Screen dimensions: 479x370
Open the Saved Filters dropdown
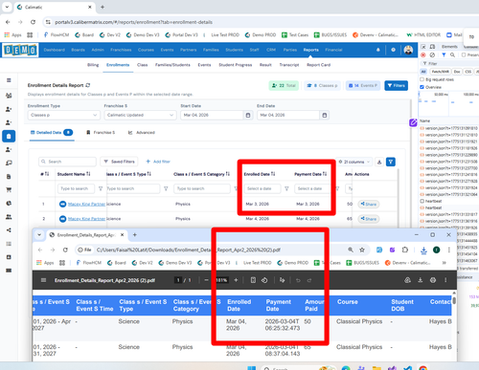pyautogui.click(x=119, y=162)
